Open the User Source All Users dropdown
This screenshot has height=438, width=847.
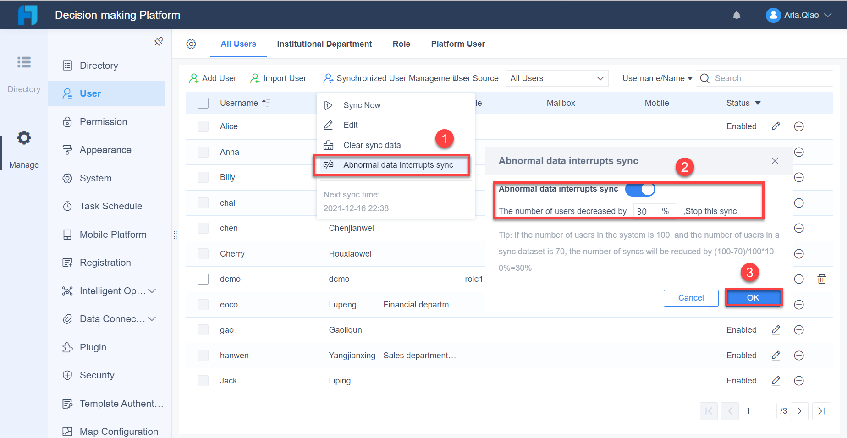click(x=556, y=78)
